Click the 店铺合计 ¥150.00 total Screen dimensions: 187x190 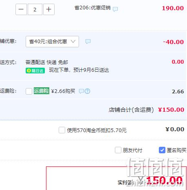click(146, 110)
